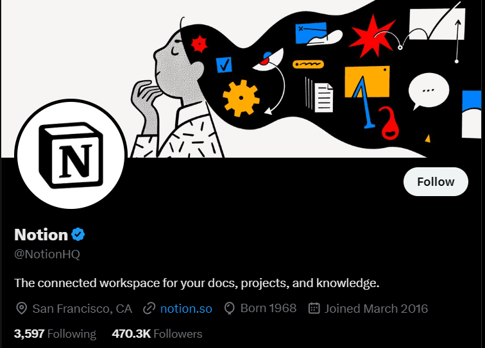Click the chain link icon

[x=149, y=308]
